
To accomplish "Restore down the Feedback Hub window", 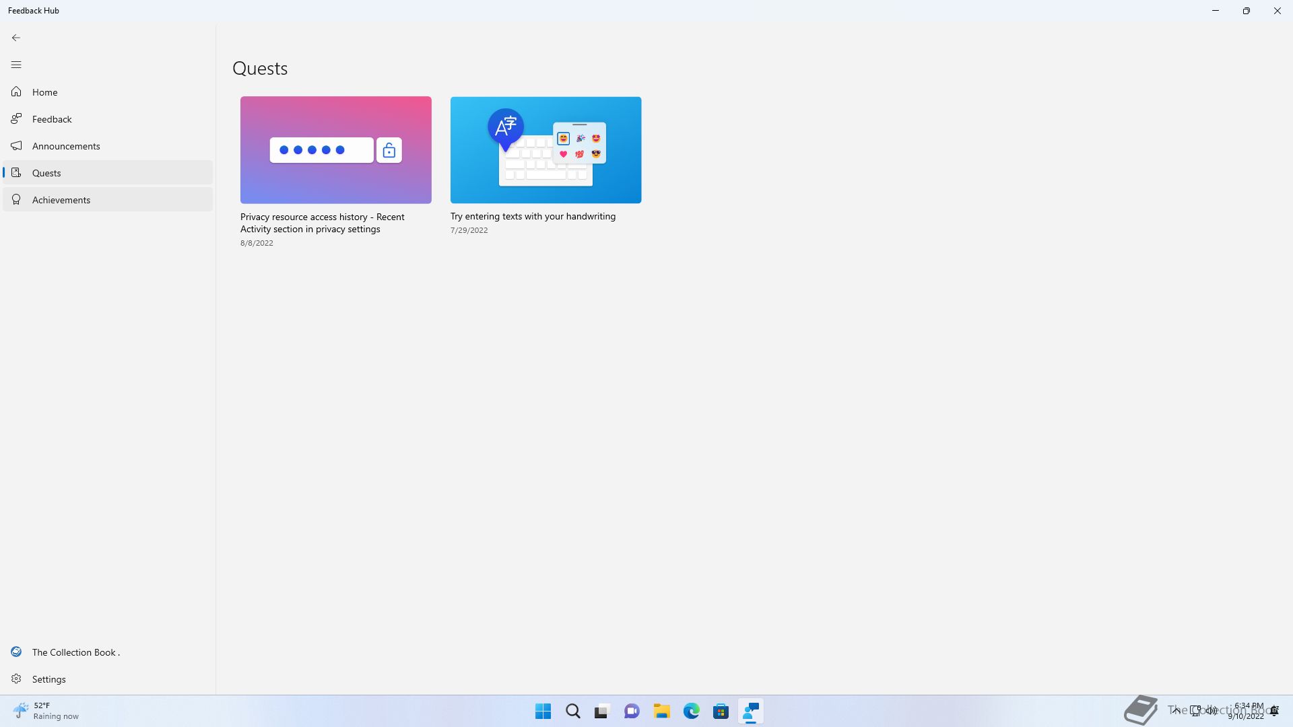I will tap(1247, 11).
